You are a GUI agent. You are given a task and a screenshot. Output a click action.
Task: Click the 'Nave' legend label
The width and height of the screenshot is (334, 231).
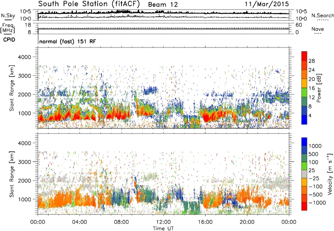coord(317,29)
